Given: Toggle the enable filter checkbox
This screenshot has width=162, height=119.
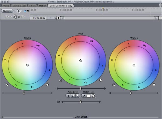Looking at the screenshot, I should tap(25, 11).
